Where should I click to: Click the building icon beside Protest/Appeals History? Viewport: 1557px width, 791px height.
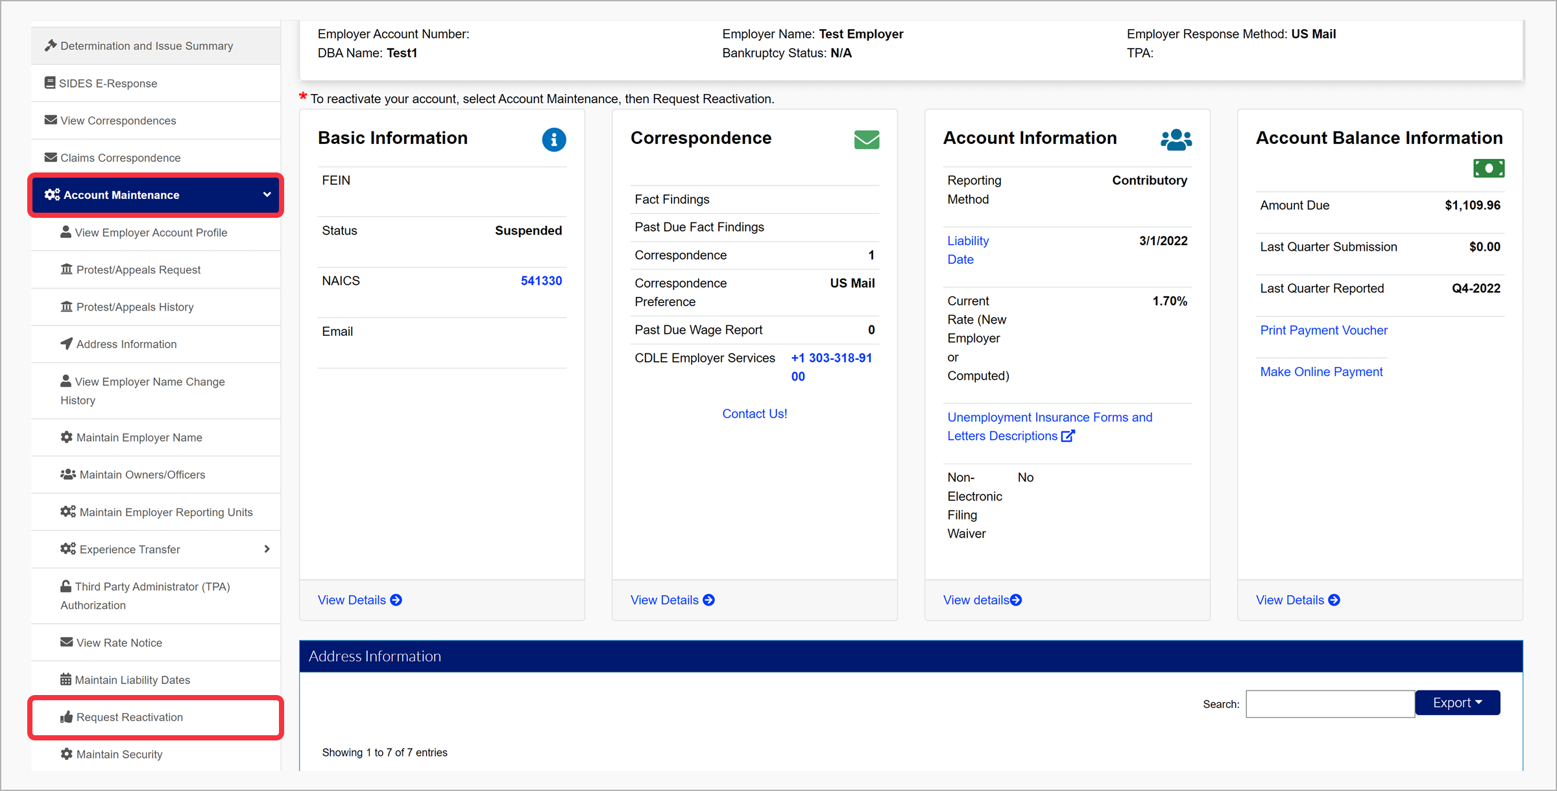pyautogui.click(x=66, y=306)
